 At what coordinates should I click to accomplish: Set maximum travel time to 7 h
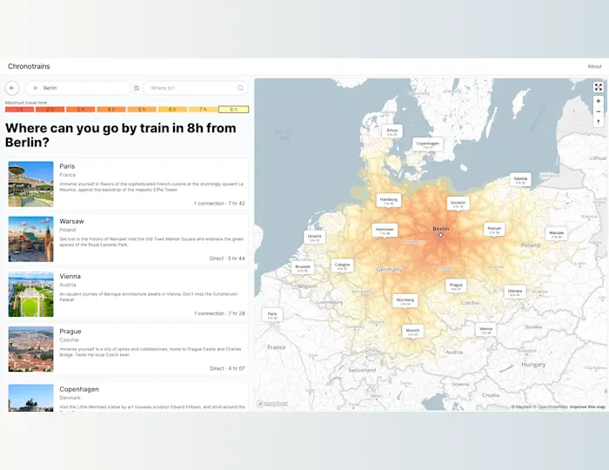[203, 110]
